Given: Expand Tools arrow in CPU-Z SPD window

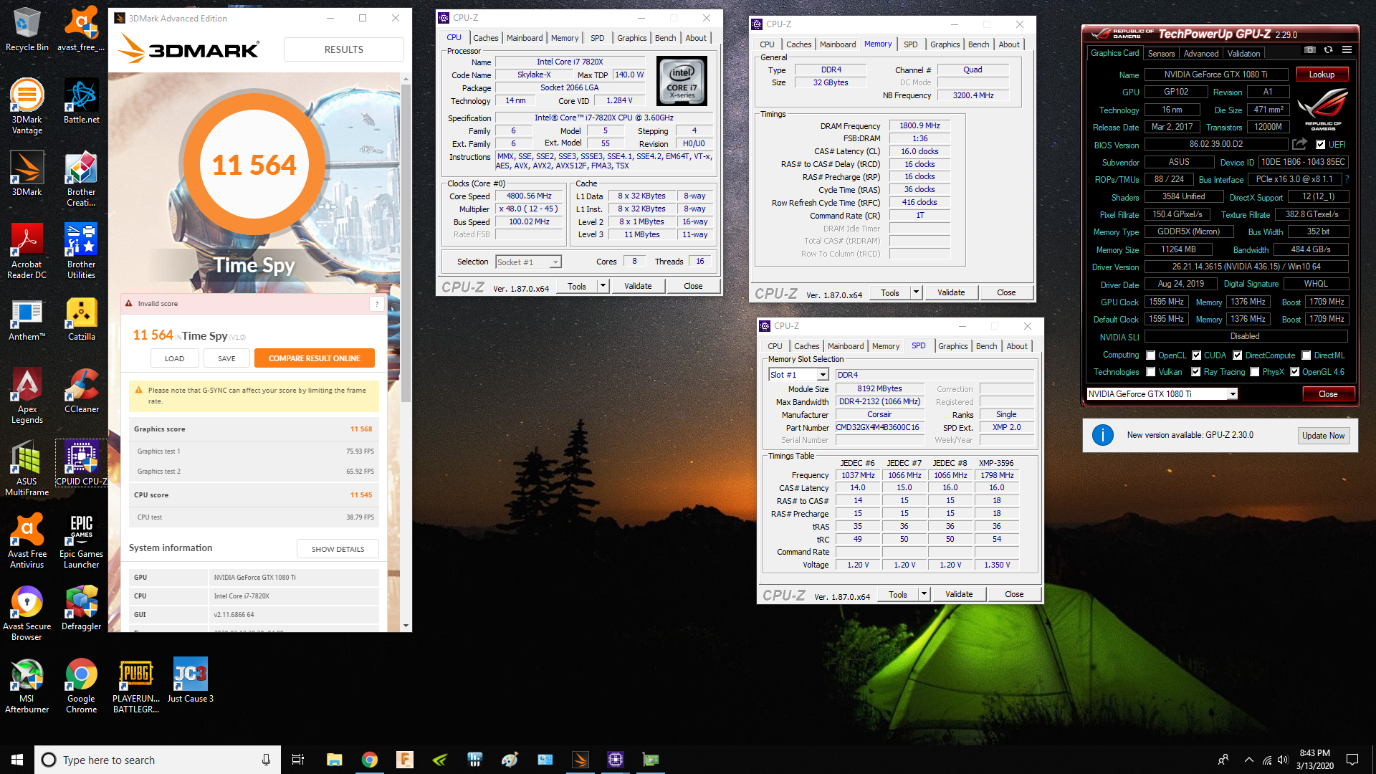Looking at the screenshot, I should point(924,594).
